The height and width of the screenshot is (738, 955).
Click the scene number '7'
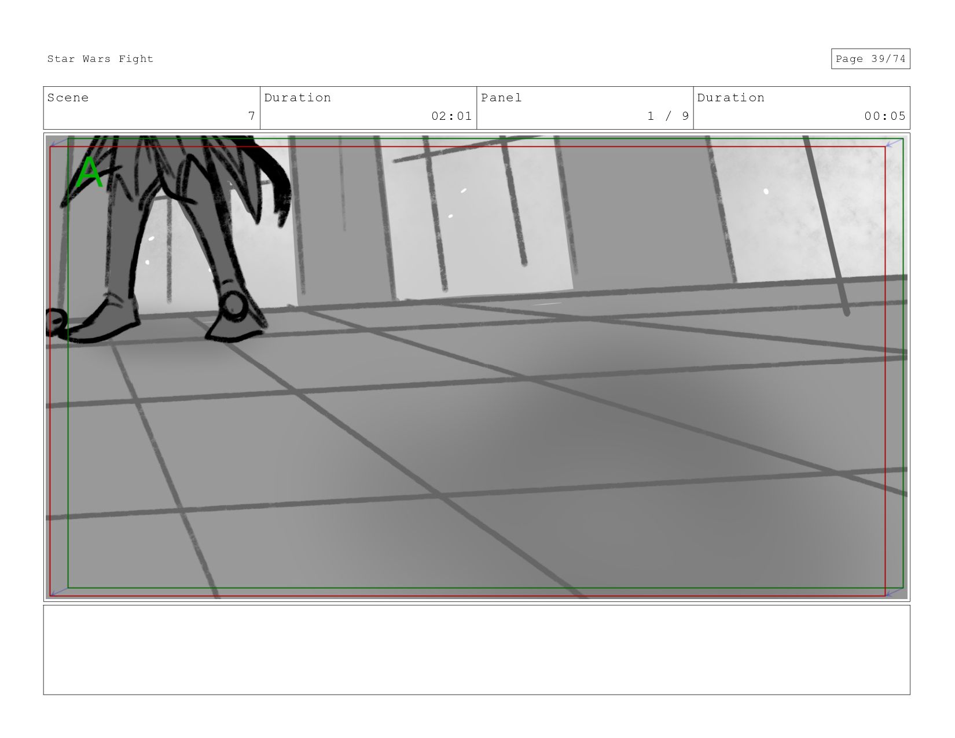[x=251, y=116]
